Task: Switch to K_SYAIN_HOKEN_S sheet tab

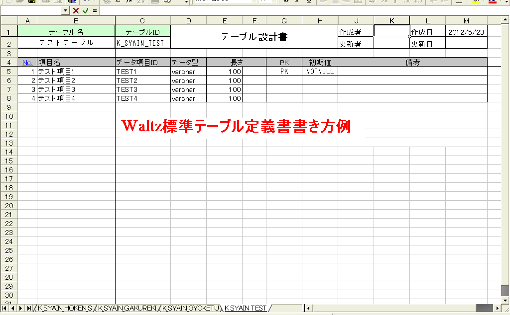Action: [x=65, y=309]
